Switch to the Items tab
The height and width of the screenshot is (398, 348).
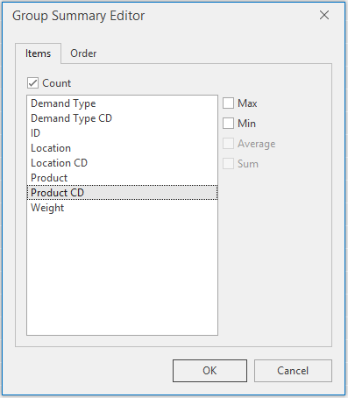38,53
